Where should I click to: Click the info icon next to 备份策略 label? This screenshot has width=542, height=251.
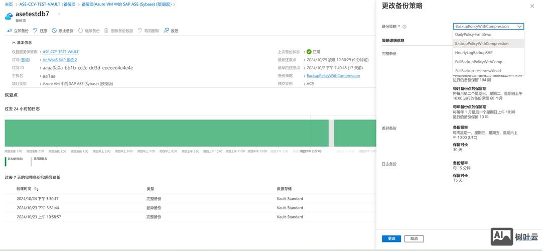[404, 27]
